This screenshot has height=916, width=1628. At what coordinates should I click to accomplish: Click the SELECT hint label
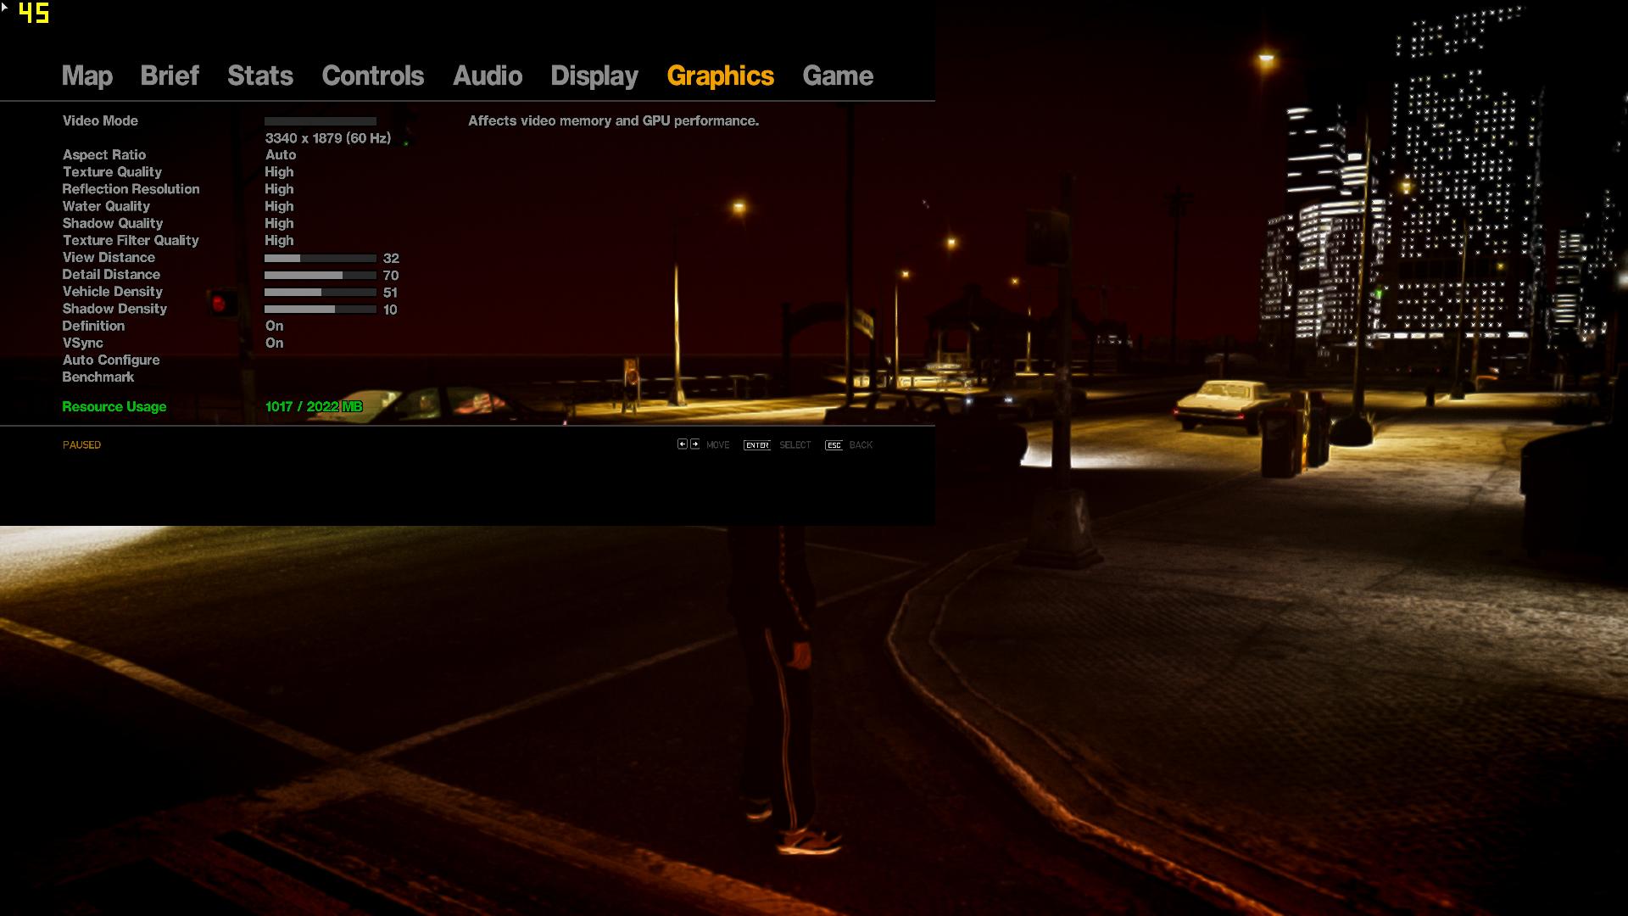795,445
